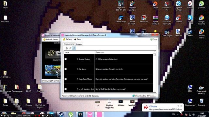Image resolution: width=209 pixels, height=117 pixels.
Task: Click Refresh Games in the background window
Action: 51,40
